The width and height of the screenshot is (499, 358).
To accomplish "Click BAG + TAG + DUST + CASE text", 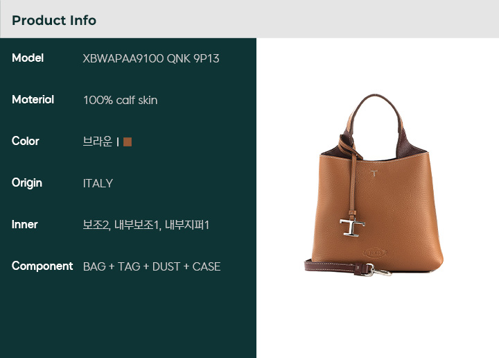I will click(x=152, y=266).
